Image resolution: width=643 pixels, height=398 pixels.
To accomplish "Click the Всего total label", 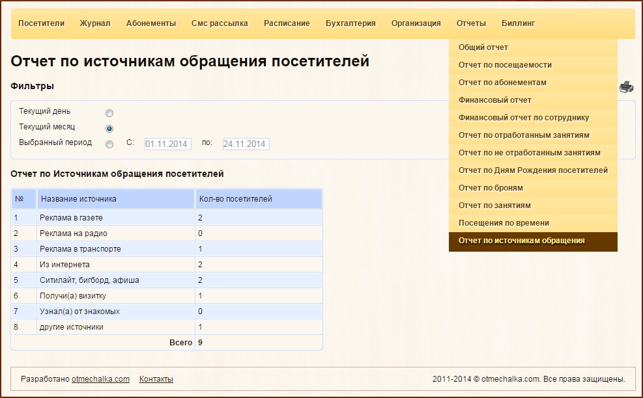I will [x=181, y=343].
